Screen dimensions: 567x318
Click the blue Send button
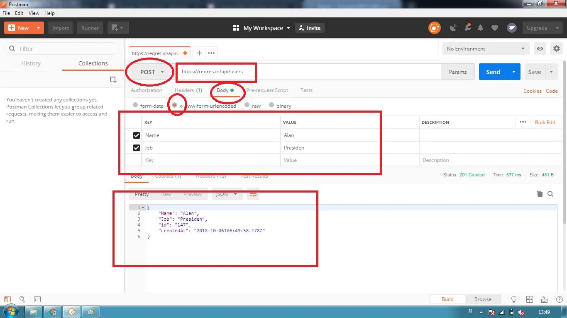493,72
